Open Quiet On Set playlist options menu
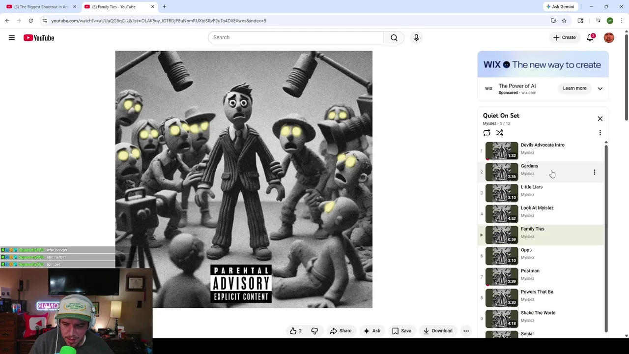629x354 pixels. (600, 133)
